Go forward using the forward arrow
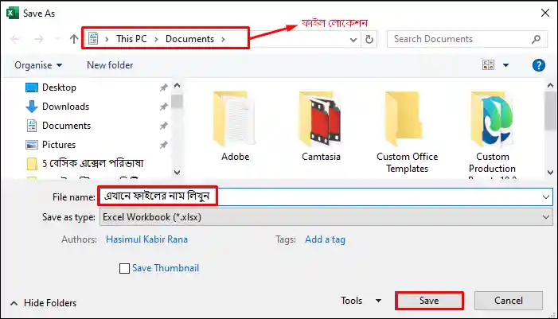This screenshot has height=319, width=558. (x=39, y=39)
